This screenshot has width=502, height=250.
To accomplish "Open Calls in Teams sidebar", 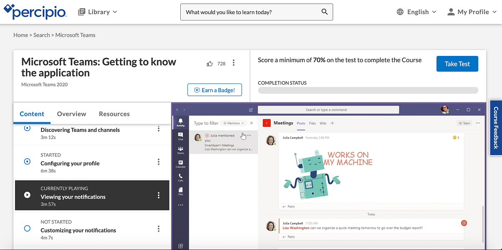I will point(180,178).
